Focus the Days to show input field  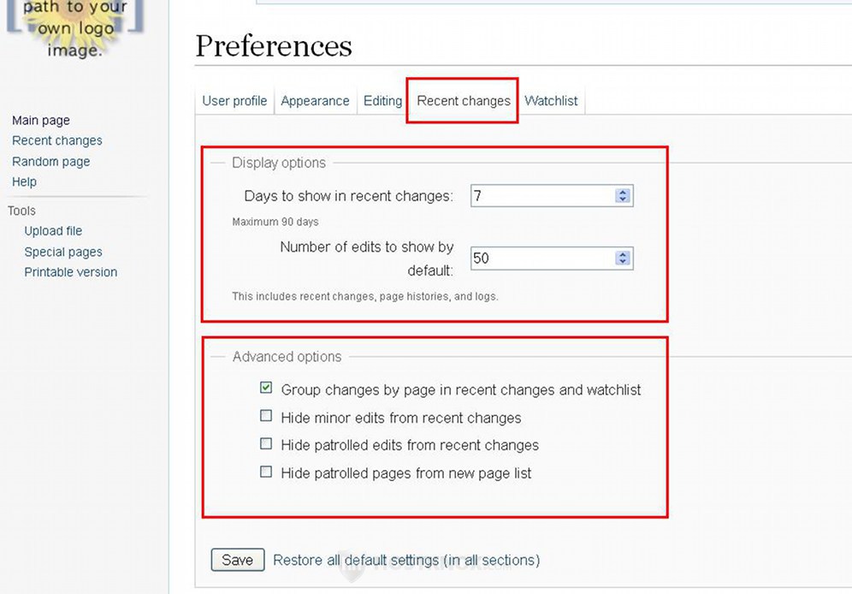(551, 196)
